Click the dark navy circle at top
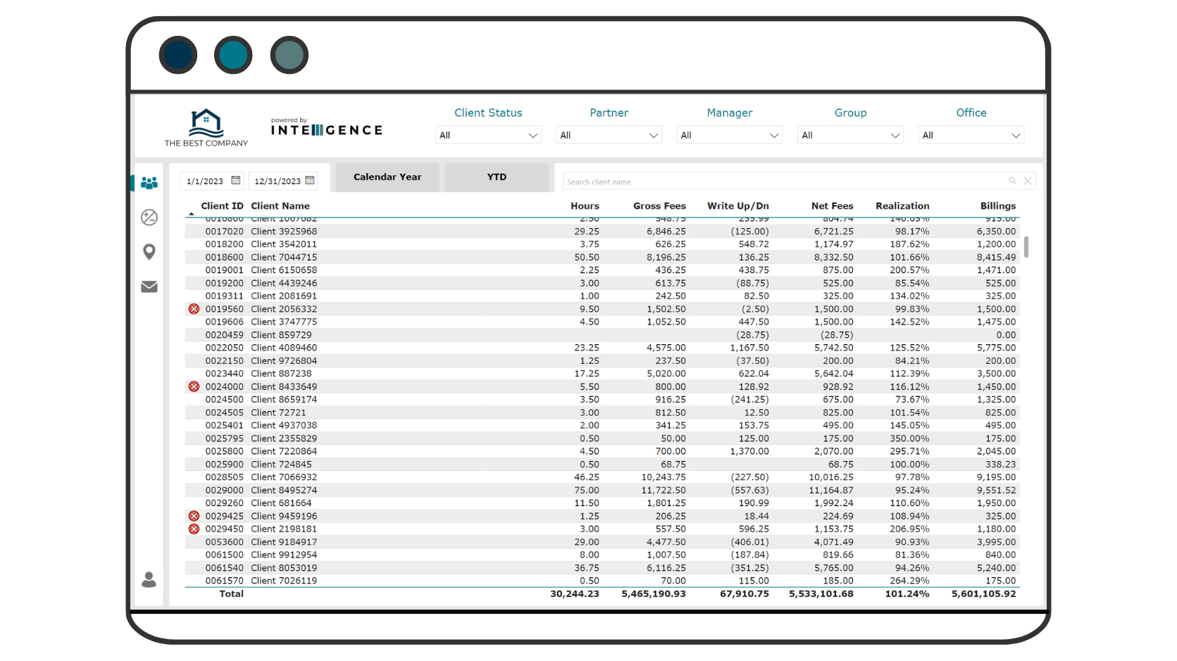This screenshot has height=661, width=1177. click(178, 55)
